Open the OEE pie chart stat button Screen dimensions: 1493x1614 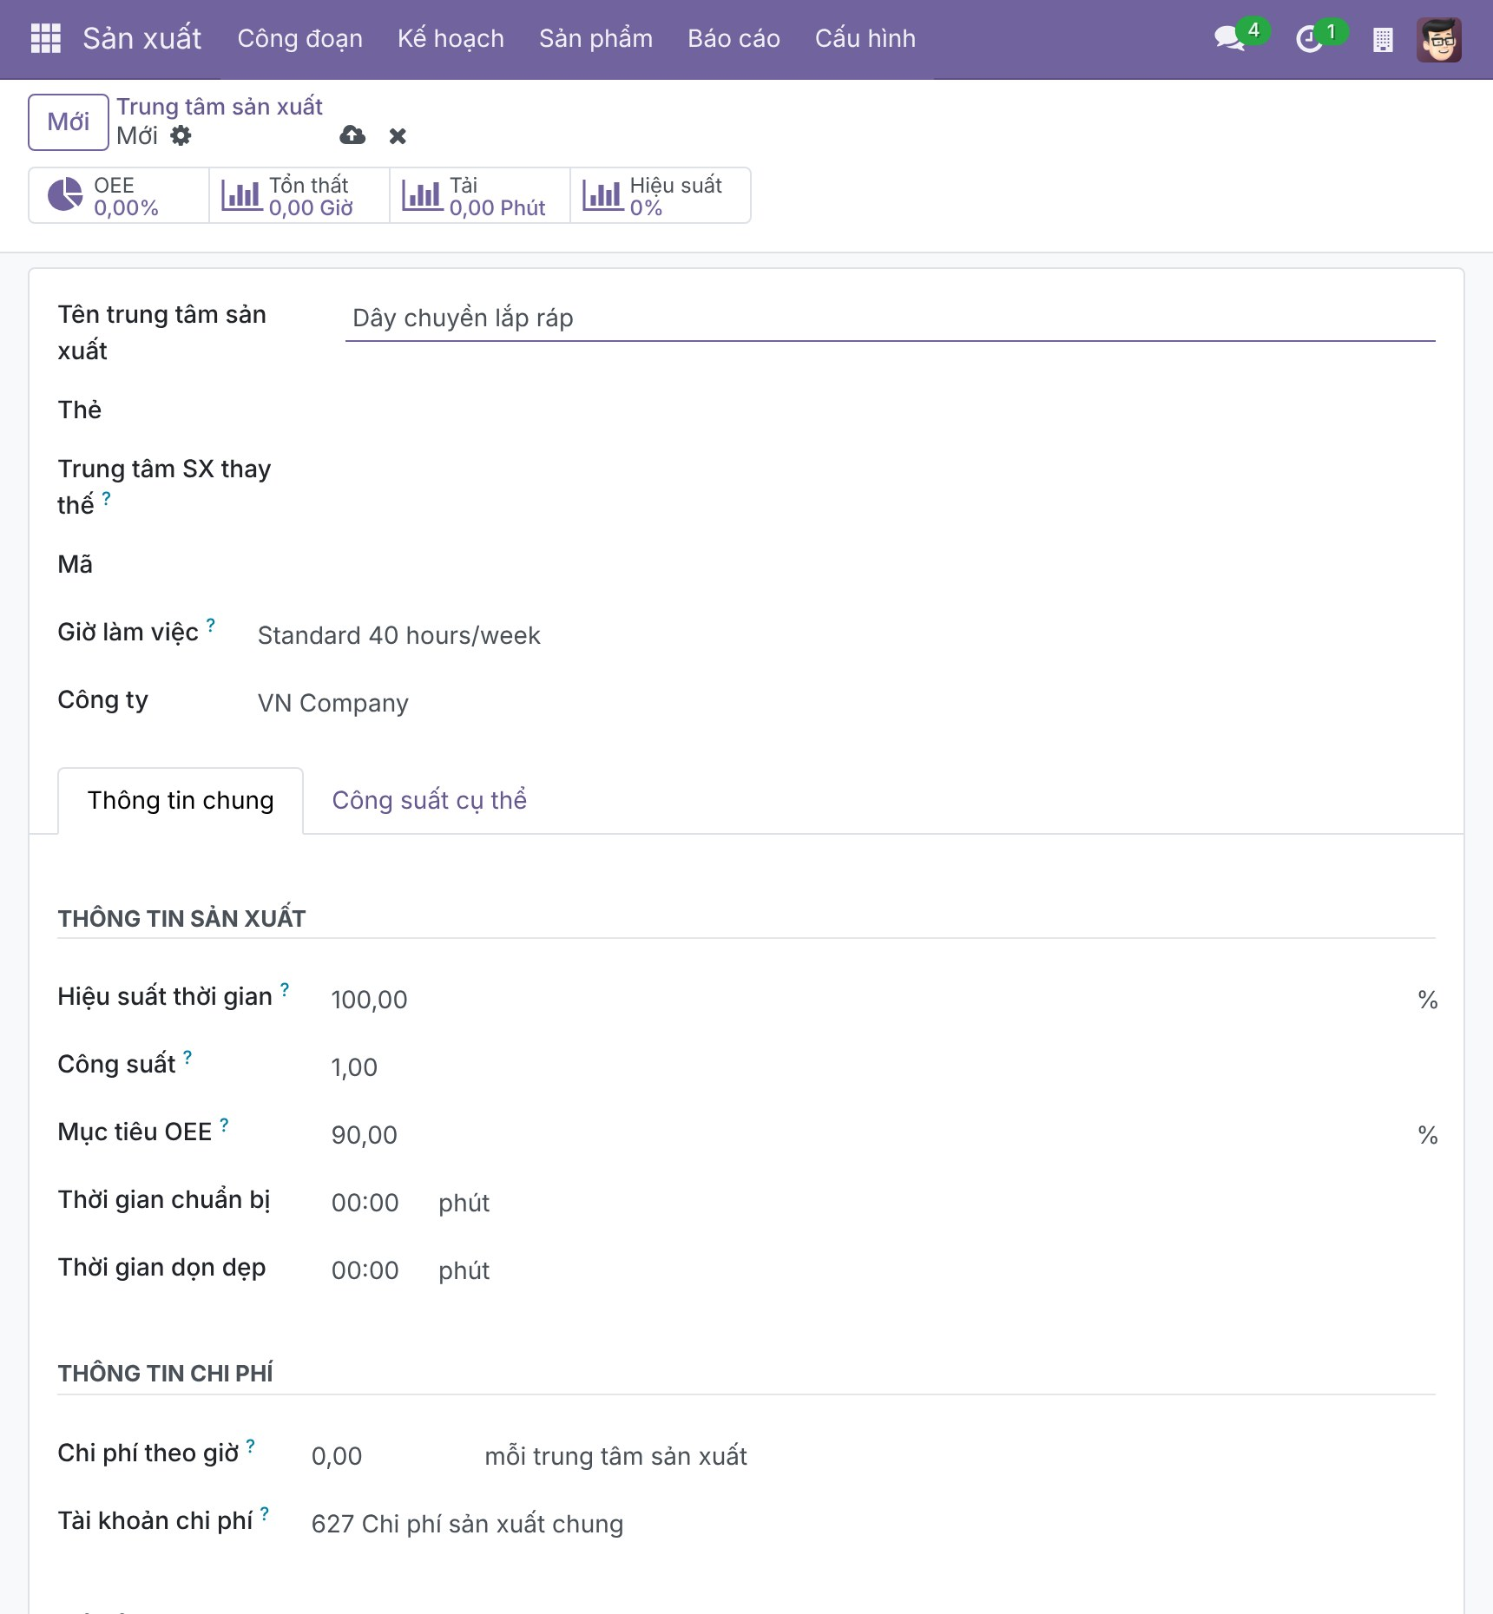coord(119,195)
